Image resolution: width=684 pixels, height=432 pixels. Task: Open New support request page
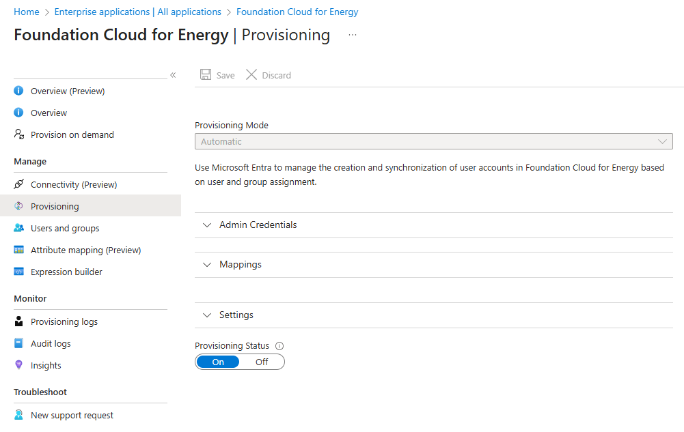click(90, 416)
